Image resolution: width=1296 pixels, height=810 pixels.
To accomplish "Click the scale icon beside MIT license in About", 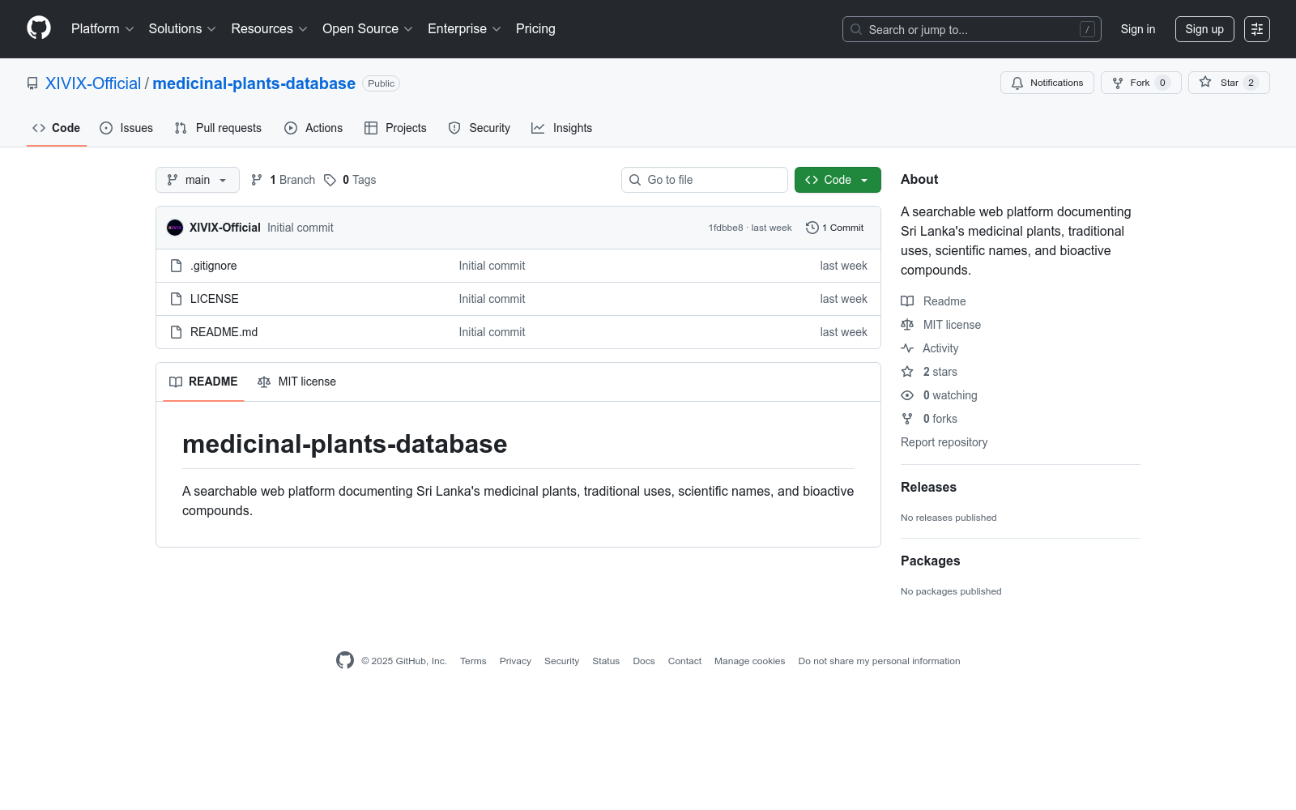I will 907,325.
